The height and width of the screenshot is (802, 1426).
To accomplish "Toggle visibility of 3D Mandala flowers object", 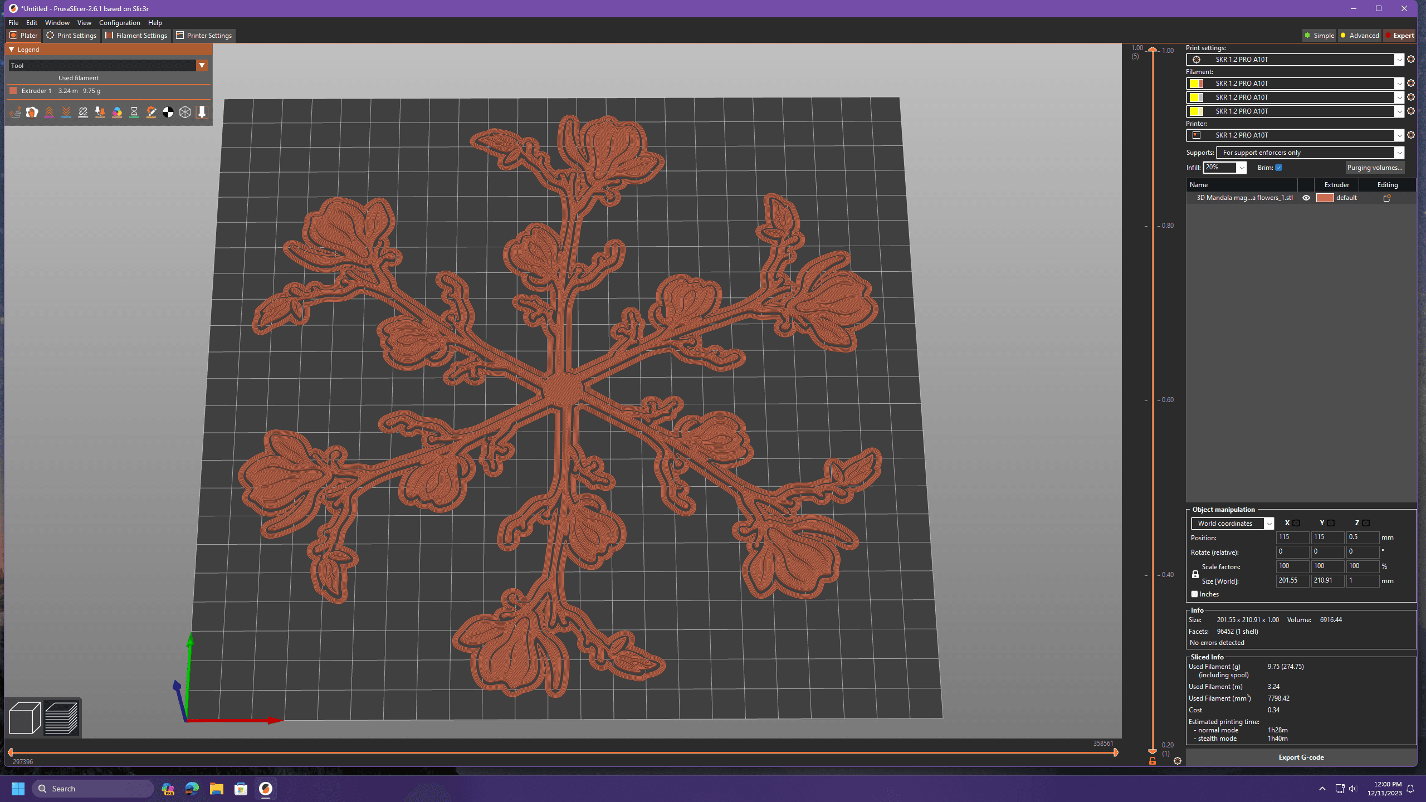I will (1307, 198).
